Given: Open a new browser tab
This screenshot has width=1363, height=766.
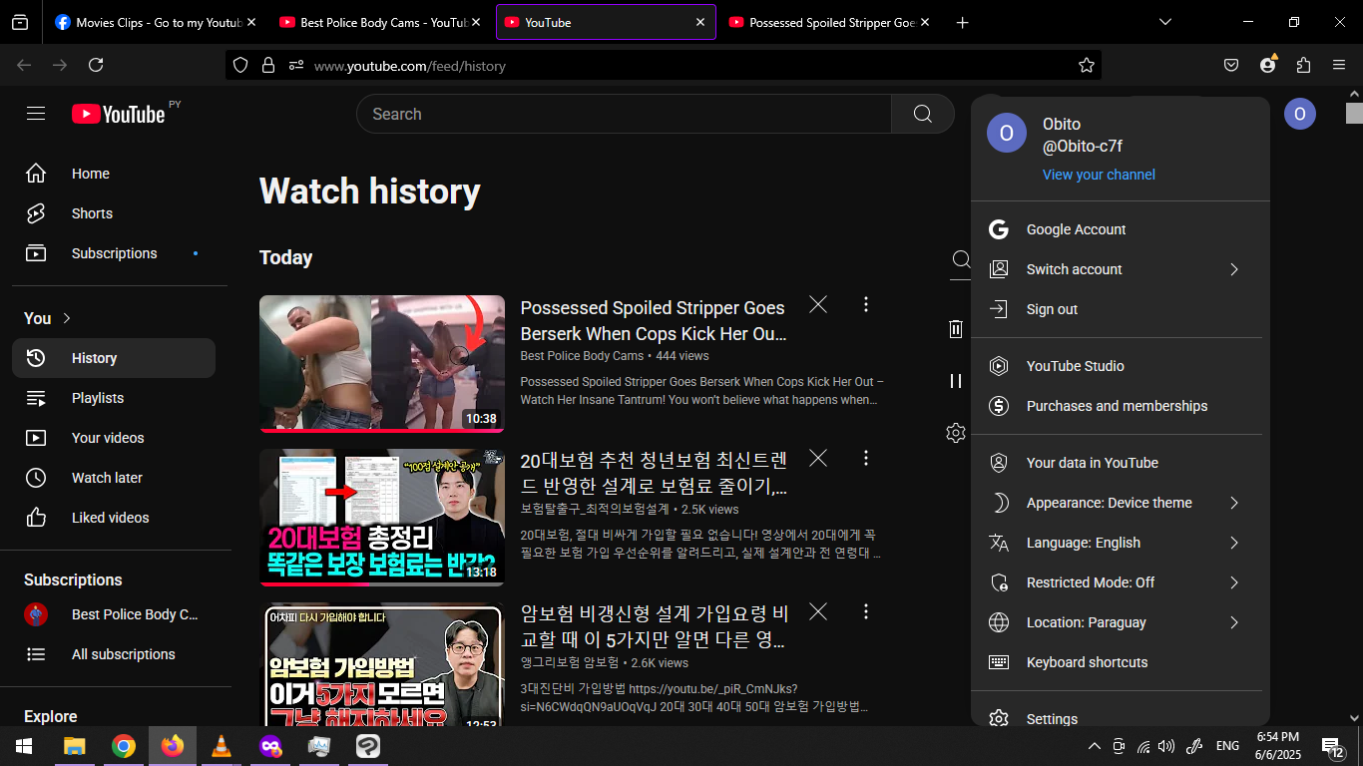Looking at the screenshot, I should tap(962, 22).
